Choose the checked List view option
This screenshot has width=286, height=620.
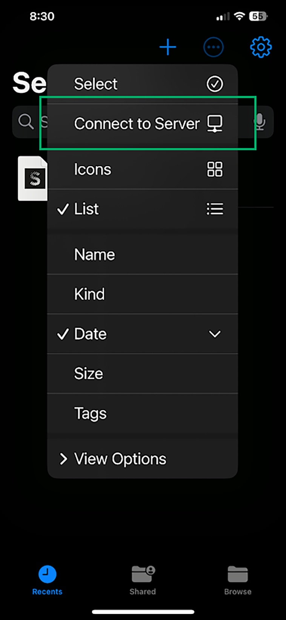(x=143, y=209)
